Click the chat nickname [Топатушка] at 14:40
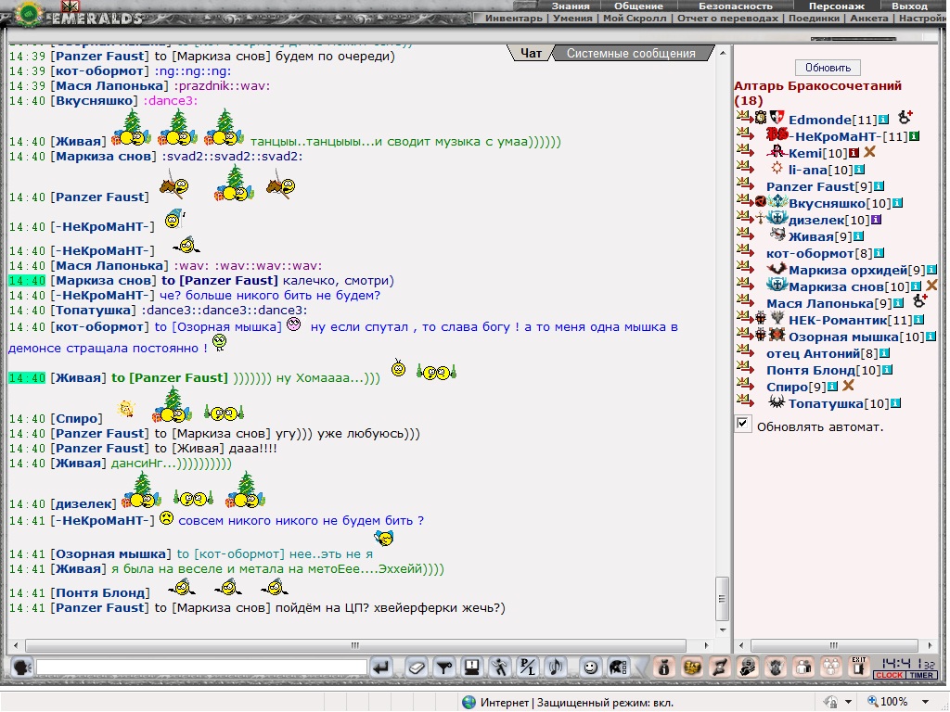The height and width of the screenshot is (712, 950). coord(94,310)
